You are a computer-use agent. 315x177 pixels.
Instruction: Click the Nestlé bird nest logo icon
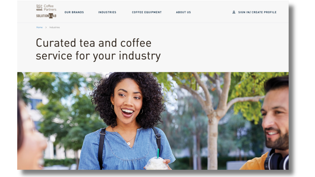(39, 8)
